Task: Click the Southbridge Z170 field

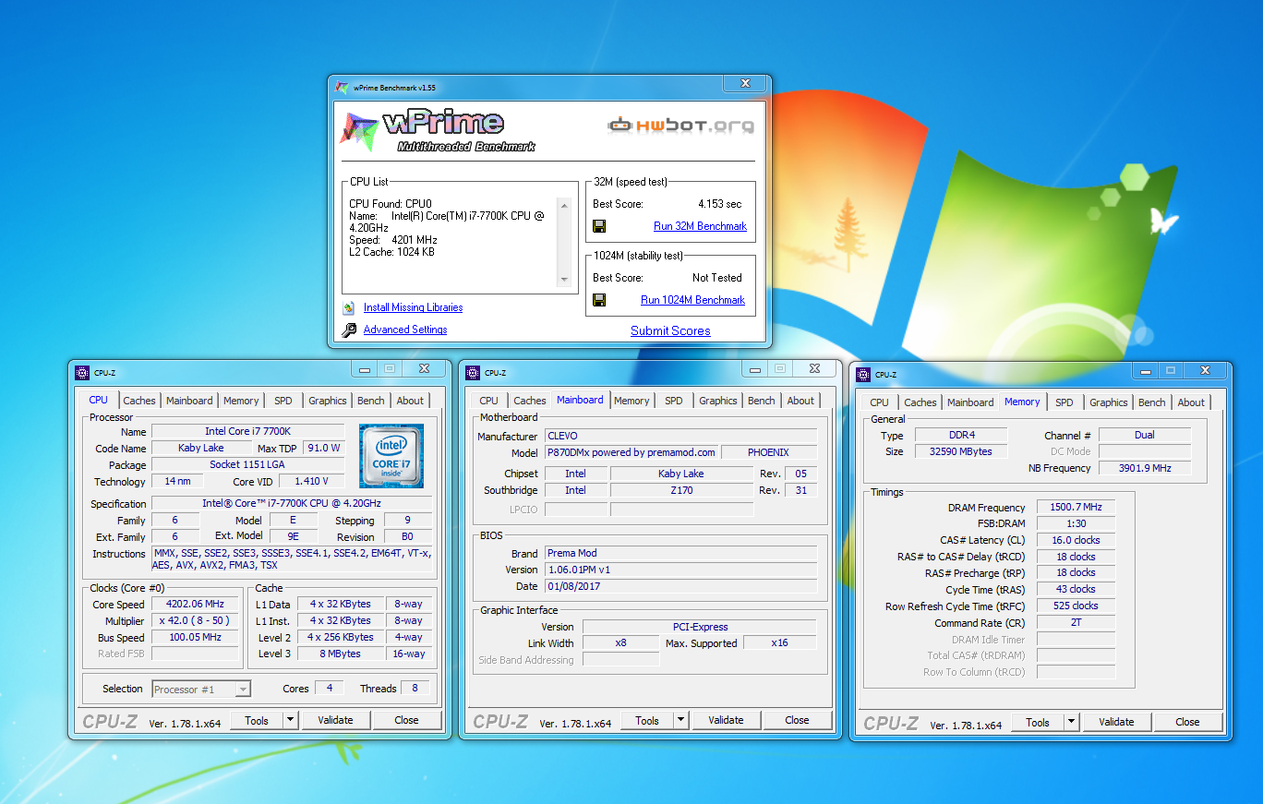Action: coord(681,490)
